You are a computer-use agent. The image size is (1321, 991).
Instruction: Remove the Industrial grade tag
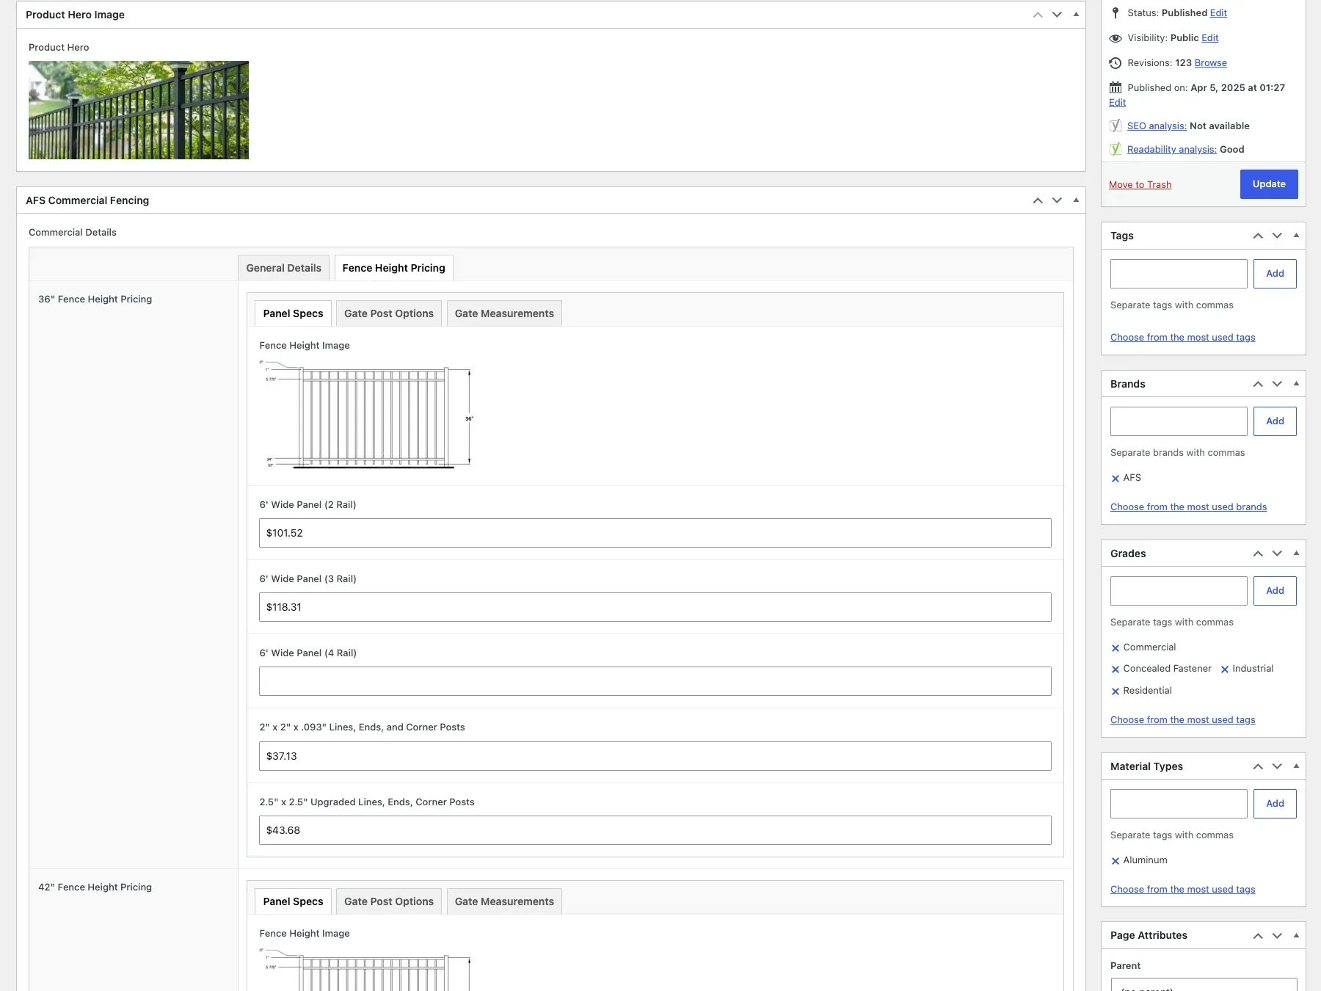pyautogui.click(x=1225, y=669)
